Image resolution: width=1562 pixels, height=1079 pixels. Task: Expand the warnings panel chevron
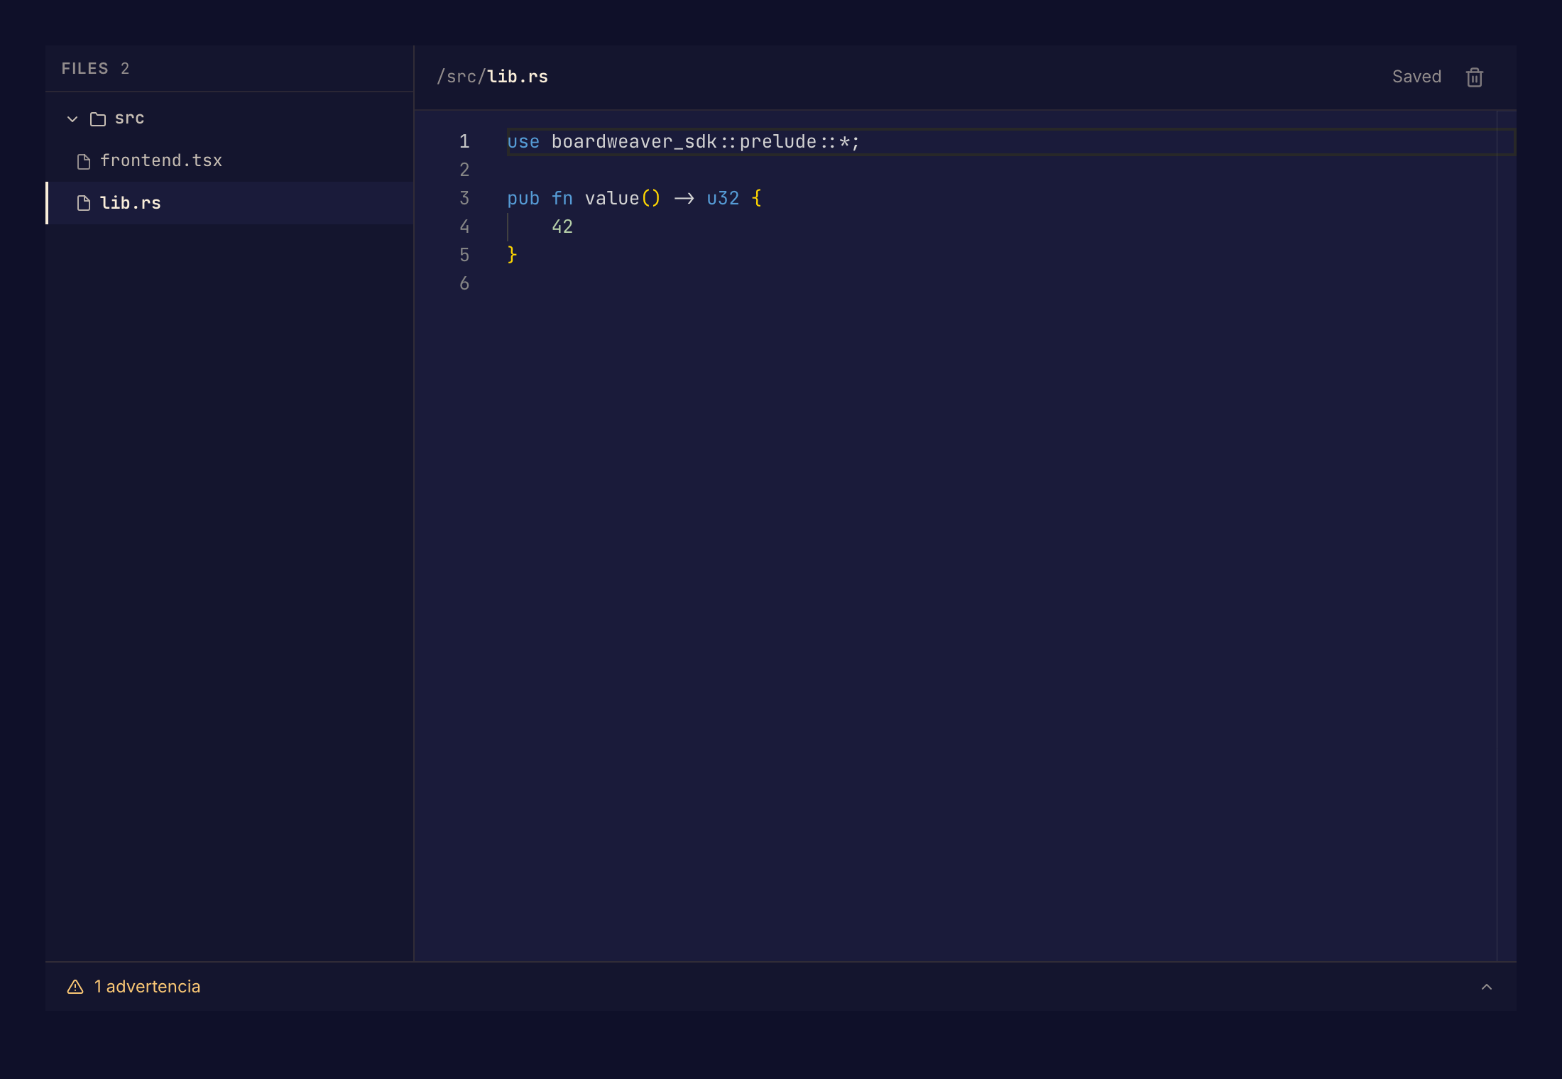(x=1486, y=987)
